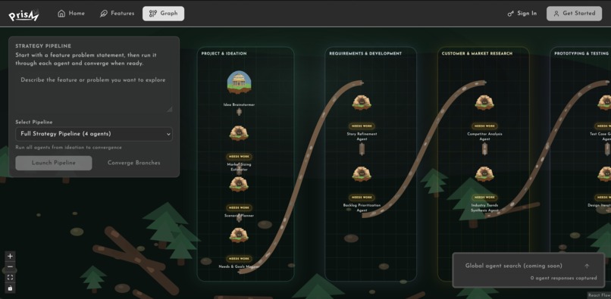Select the Competitor Analysis Agent cave icon
The width and height of the screenshot is (611, 299).
coord(484,102)
